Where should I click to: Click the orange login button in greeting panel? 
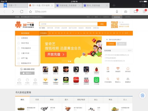tap(111, 44)
